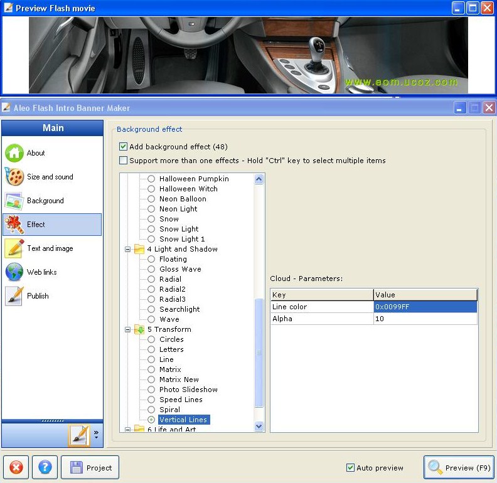Open sidebar configure chevron menu
The width and height of the screenshot is (497, 483).
(97, 434)
